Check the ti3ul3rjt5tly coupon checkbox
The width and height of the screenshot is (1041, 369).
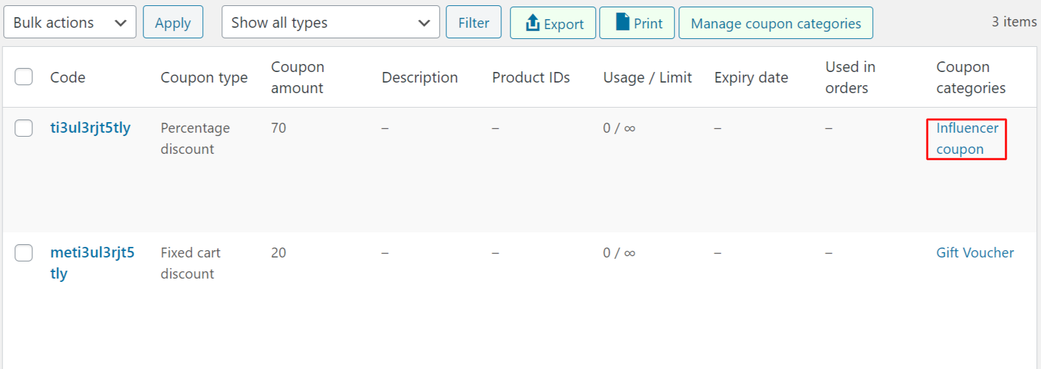pos(24,127)
